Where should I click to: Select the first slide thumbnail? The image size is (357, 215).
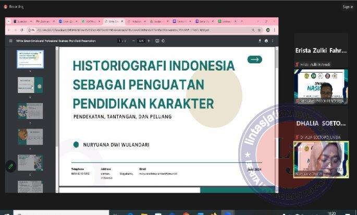(x=30, y=59)
